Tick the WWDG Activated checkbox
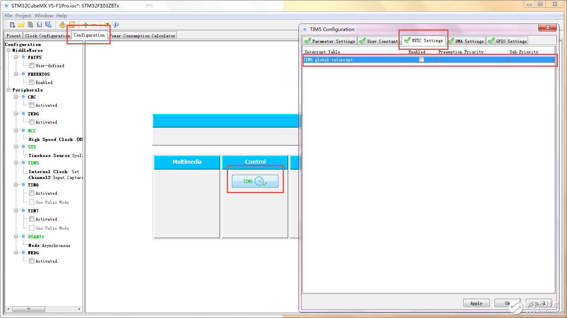 pyautogui.click(x=32, y=261)
